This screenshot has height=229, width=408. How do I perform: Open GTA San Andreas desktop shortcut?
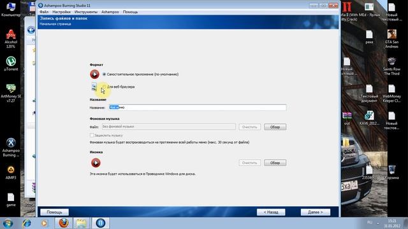(391, 39)
